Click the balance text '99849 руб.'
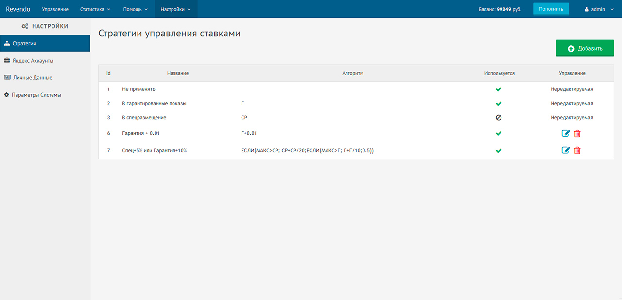Image resolution: width=622 pixels, height=300 pixels. coord(509,9)
